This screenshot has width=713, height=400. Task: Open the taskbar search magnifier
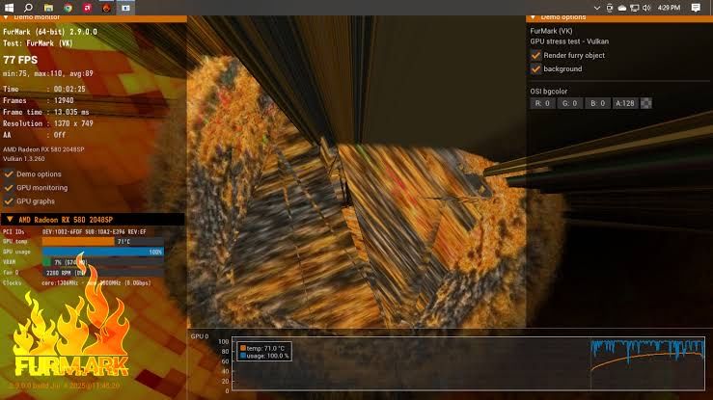coord(28,8)
